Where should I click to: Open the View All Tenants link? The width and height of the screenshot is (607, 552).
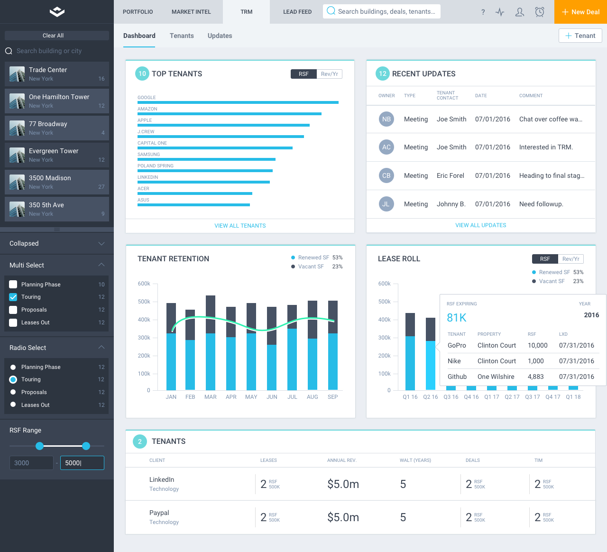240,226
